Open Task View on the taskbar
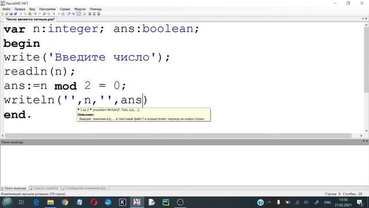369x208 pixels. tap(21, 202)
